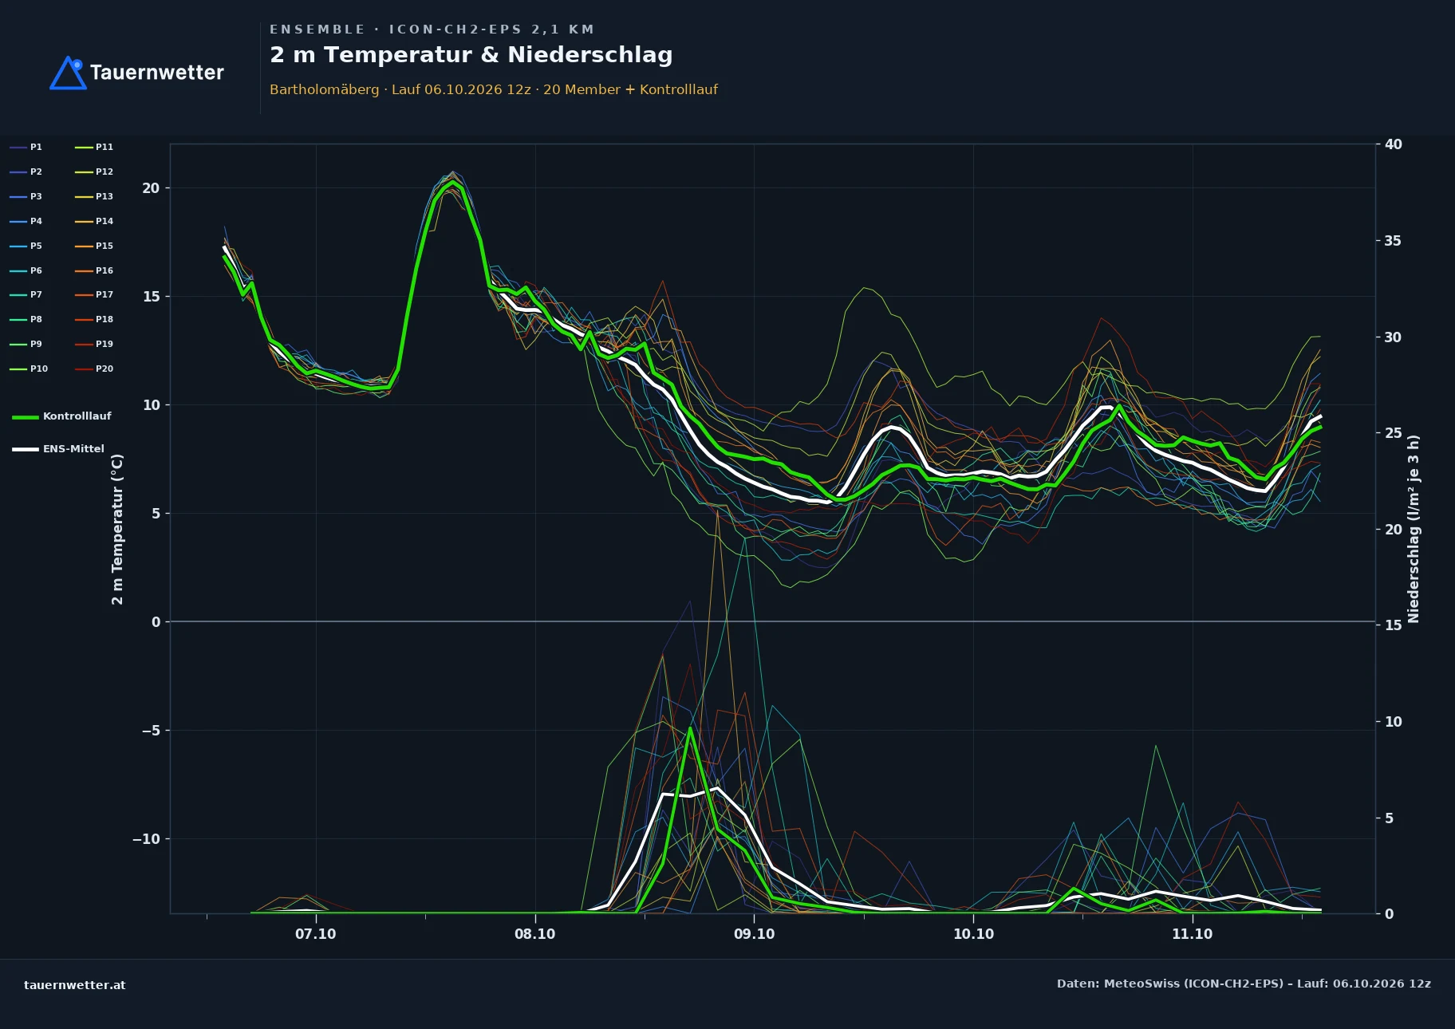Click the 08.10 date axis label
1455x1029 pixels.
[x=534, y=934]
